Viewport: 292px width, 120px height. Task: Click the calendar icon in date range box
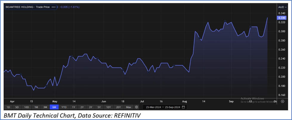coord(183,107)
